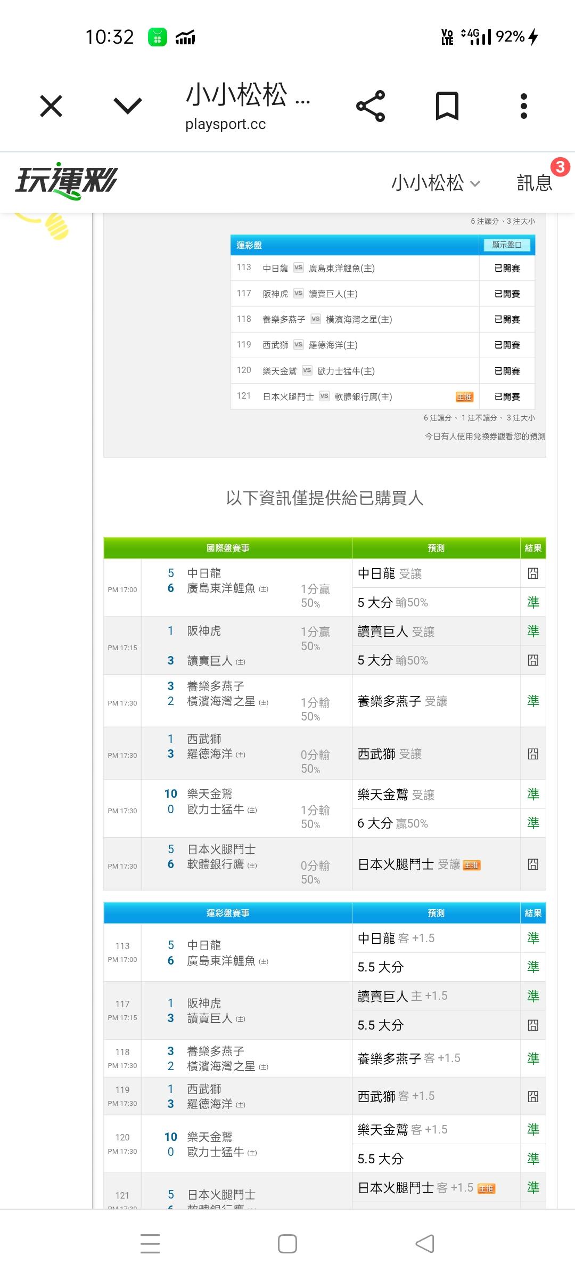Screen dimensions: 575x1279
Task: Tap 養樂多燕子 客 +1.5 prediction cell
Action: pyautogui.click(x=436, y=1058)
